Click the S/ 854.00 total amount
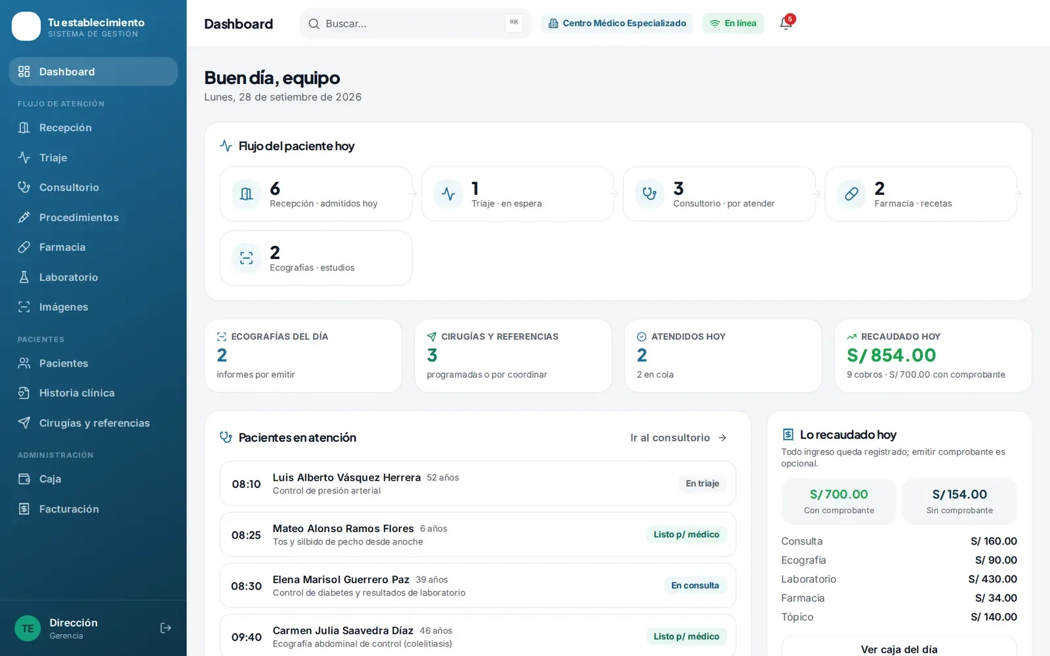 [x=891, y=356]
